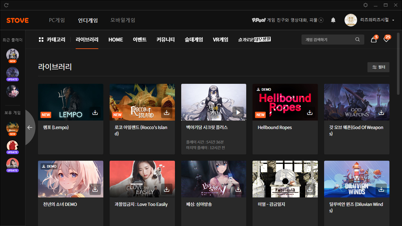Open the 슬기로운 데모생활 tab
Viewport: 402px width, 226px height.
pos(255,40)
